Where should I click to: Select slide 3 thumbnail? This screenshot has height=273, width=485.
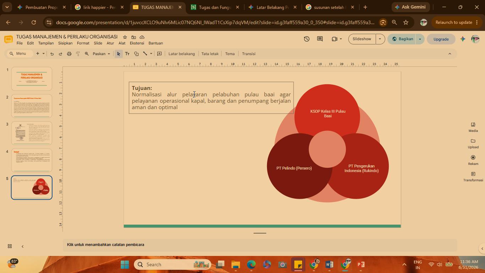pyautogui.click(x=32, y=133)
